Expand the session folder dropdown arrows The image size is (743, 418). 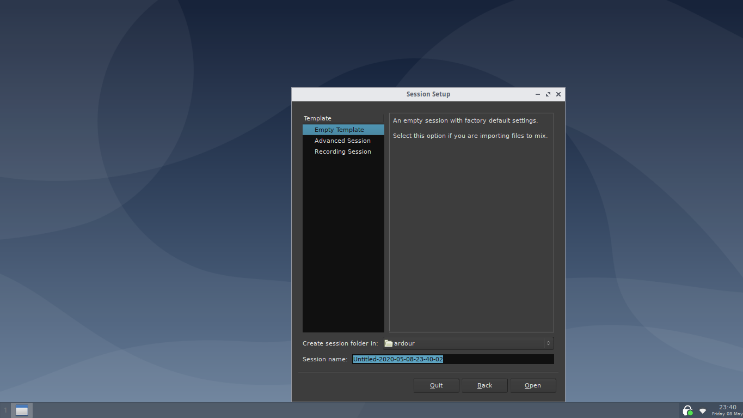coord(548,343)
